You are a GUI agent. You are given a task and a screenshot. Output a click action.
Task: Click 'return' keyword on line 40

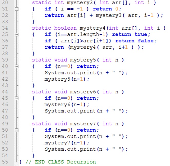[x=86, y=66]
